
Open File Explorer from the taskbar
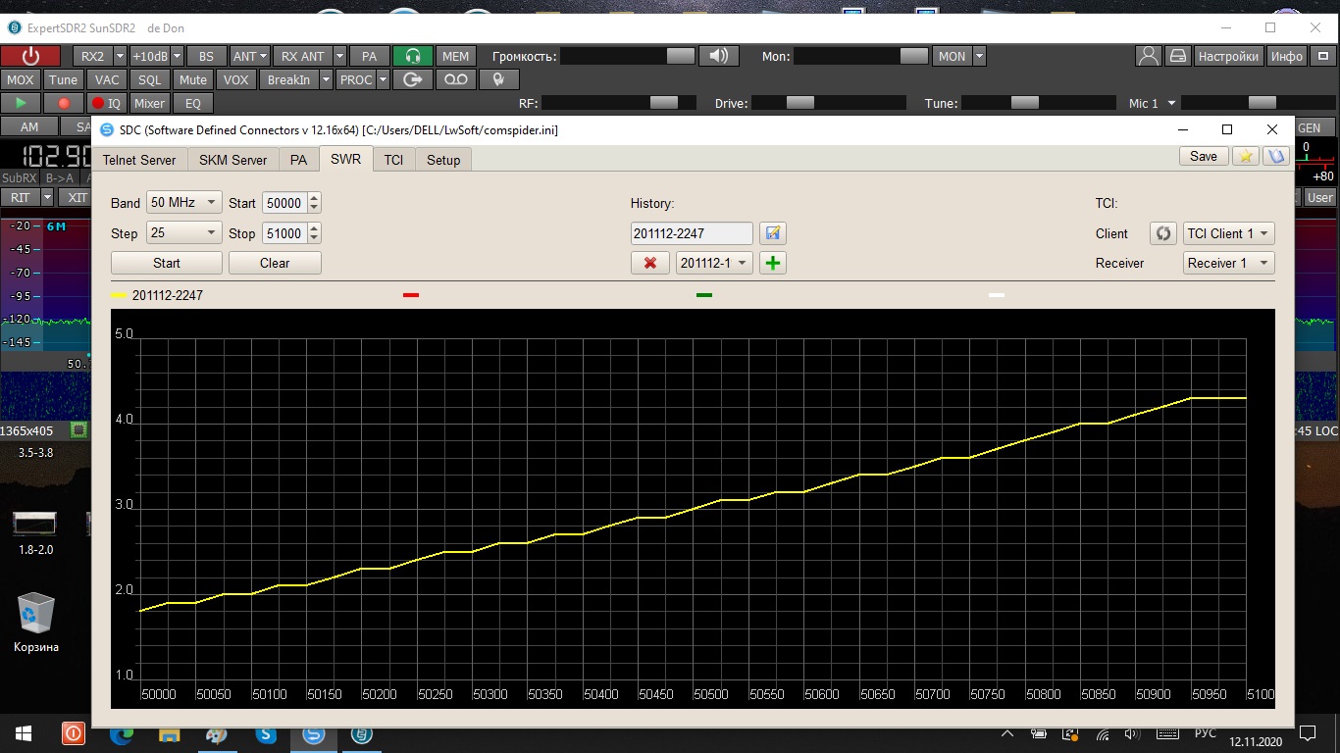[170, 733]
